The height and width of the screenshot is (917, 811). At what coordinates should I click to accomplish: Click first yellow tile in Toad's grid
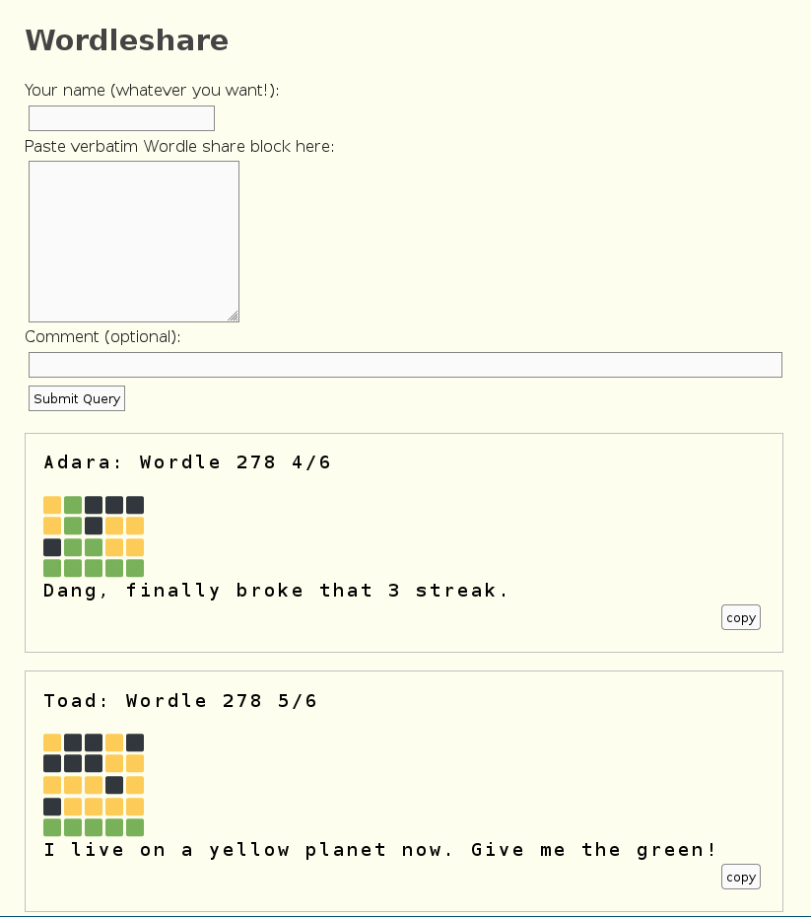pos(52,742)
